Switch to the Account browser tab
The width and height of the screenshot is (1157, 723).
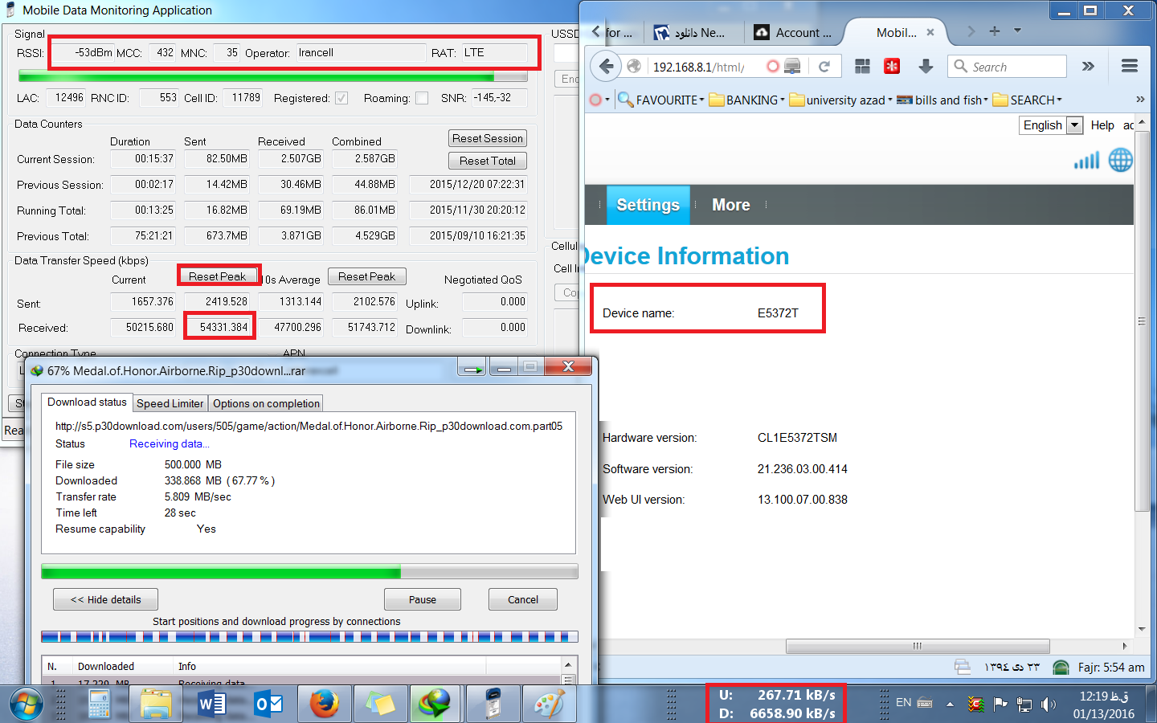click(x=792, y=32)
